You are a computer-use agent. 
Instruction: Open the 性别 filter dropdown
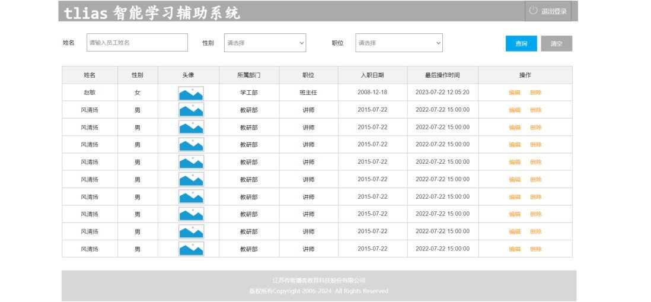point(265,43)
